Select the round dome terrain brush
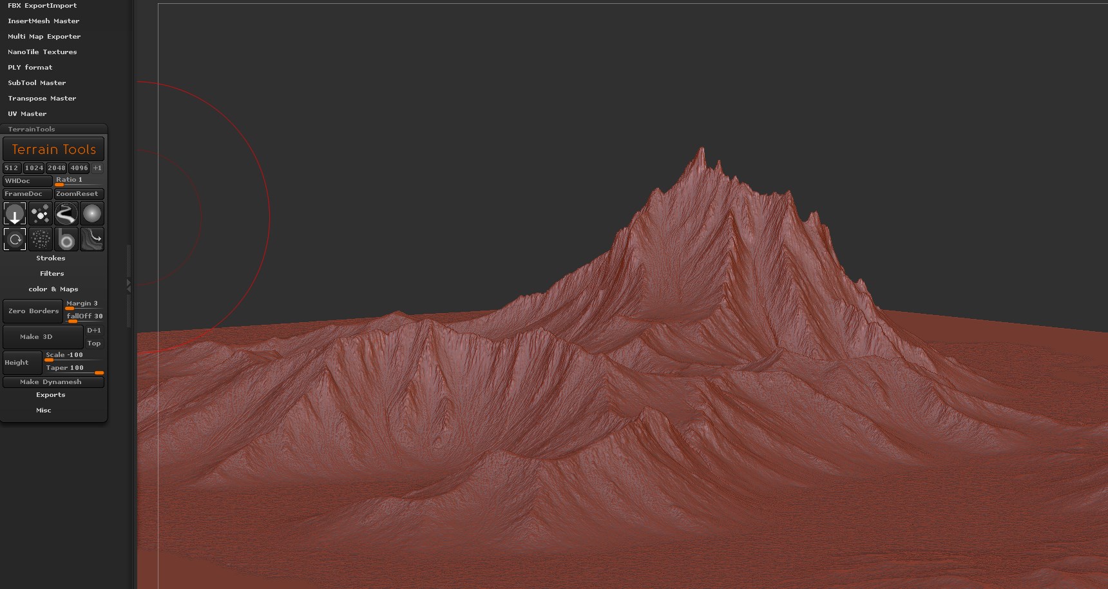1108x589 pixels. pos(92,213)
